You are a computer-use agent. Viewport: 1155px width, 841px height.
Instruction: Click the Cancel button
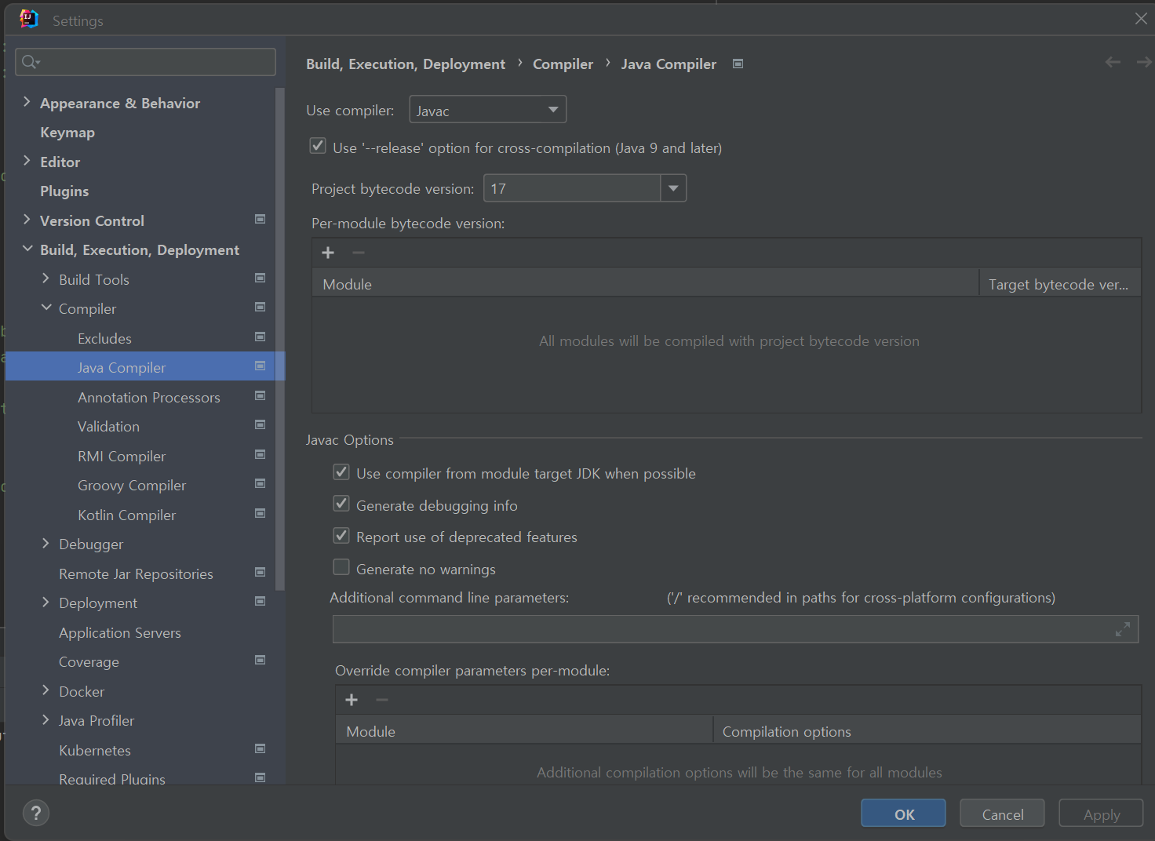tap(1002, 814)
